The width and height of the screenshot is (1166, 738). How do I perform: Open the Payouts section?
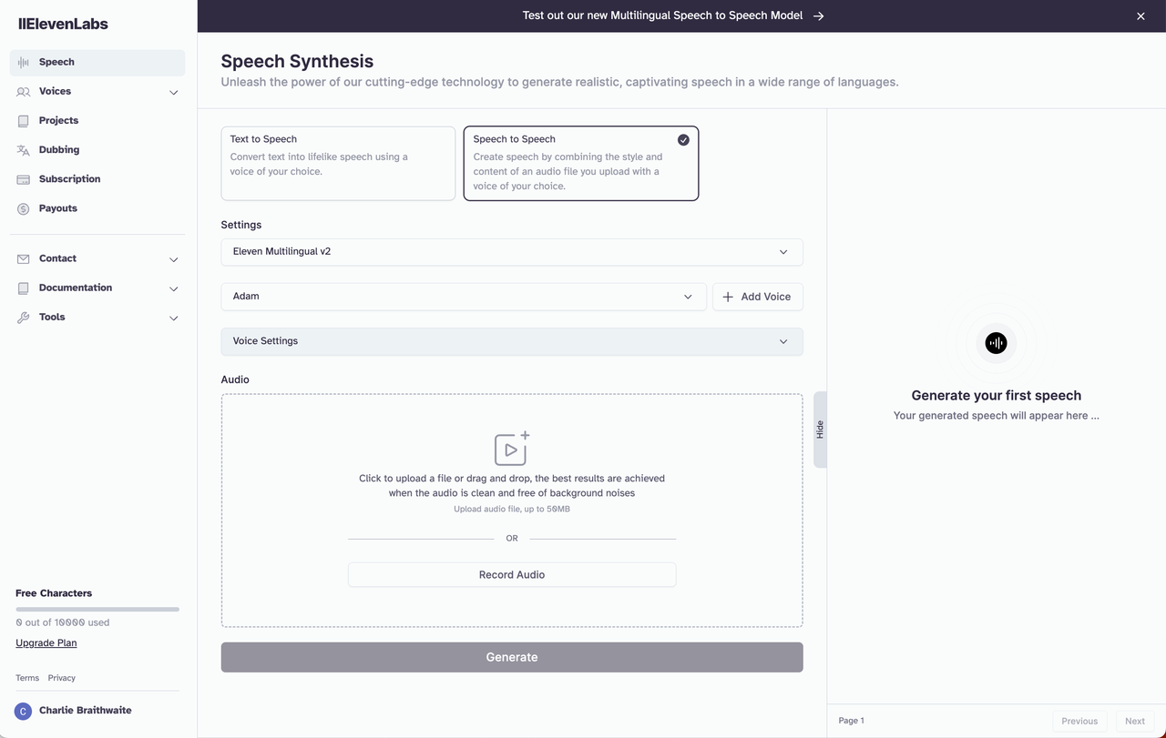pyautogui.click(x=57, y=207)
